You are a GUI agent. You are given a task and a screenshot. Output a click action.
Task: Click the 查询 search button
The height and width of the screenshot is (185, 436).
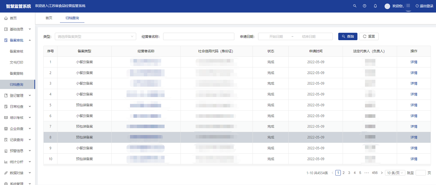(348, 37)
